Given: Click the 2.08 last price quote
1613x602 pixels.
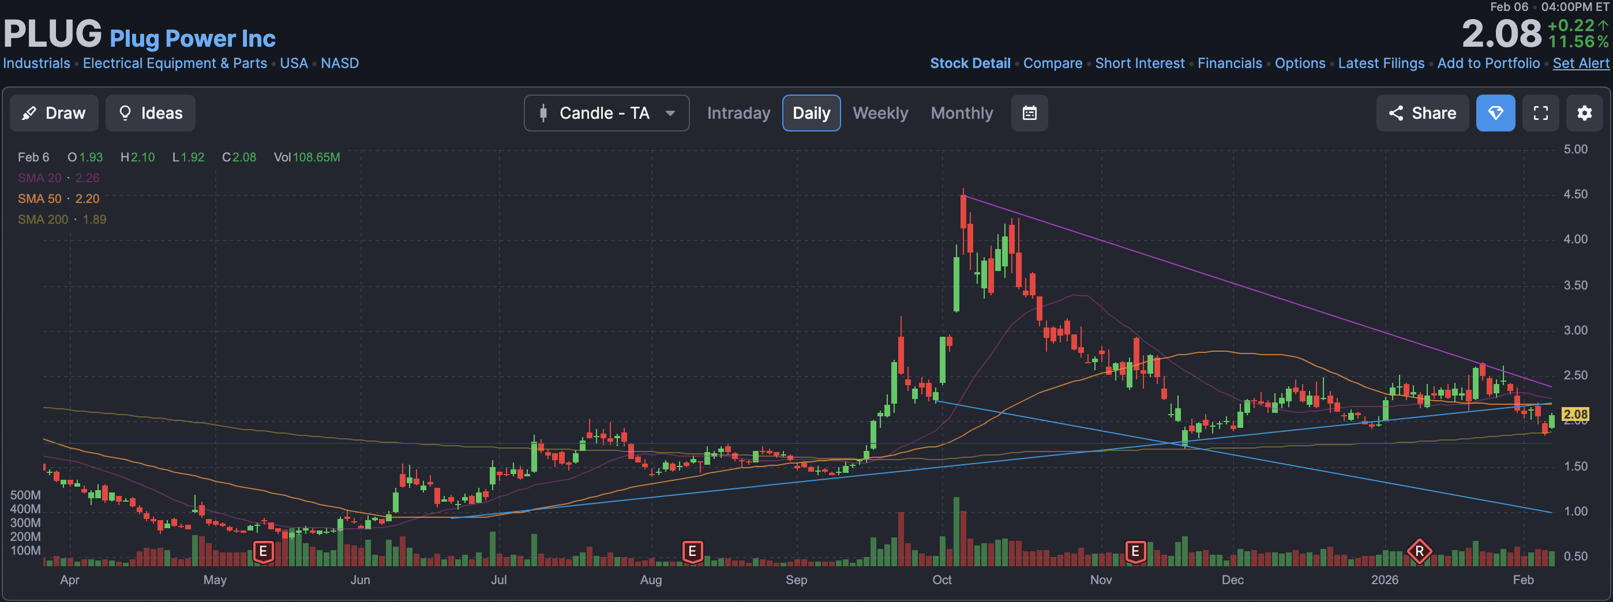Looking at the screenshot, I should [1501, 34].
